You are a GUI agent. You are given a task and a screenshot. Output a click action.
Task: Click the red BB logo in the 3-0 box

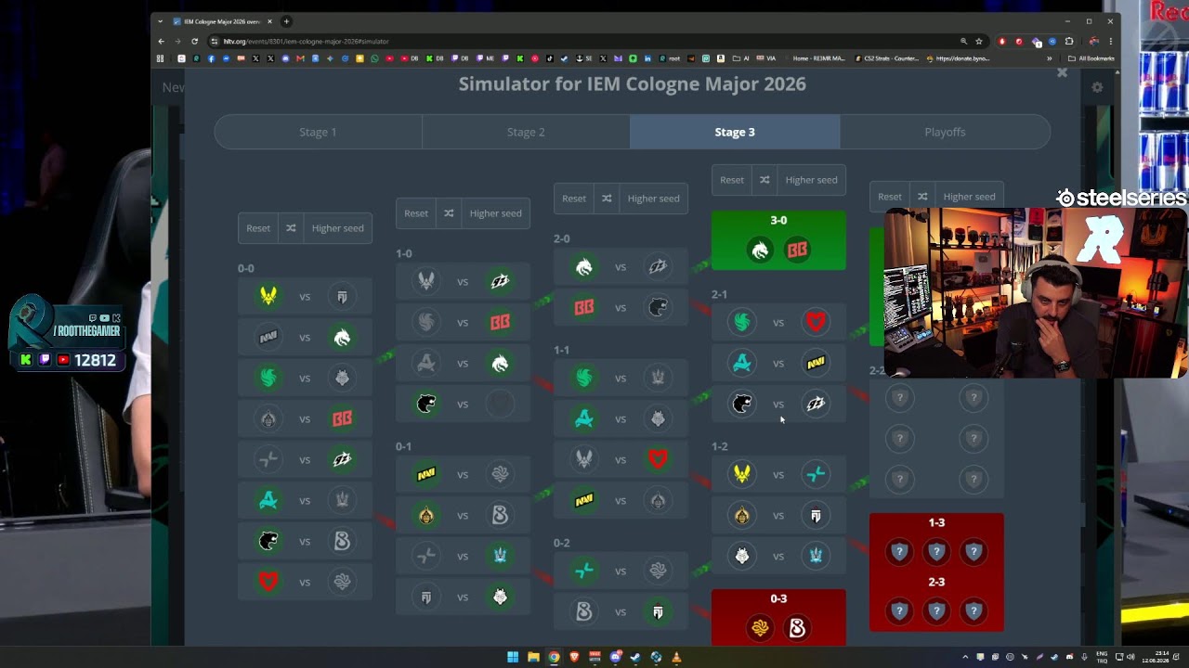pyautogui.click(x=797, y=250)
